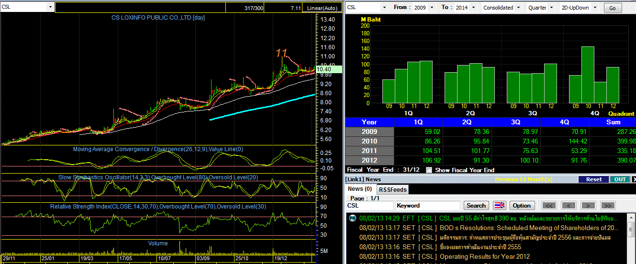Open the chart symbol CSL dropdown

(50, 8)
